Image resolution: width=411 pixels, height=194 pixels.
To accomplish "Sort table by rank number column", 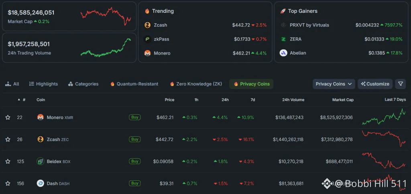I will point(24,100).
